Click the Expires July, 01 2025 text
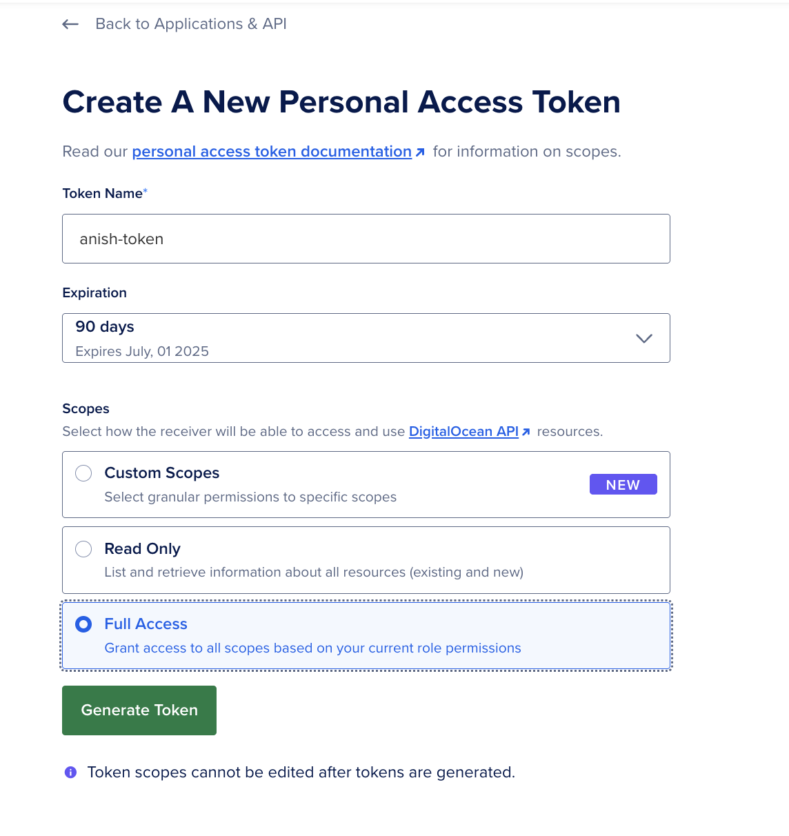789x836 pixels. [x=142, y=352]
